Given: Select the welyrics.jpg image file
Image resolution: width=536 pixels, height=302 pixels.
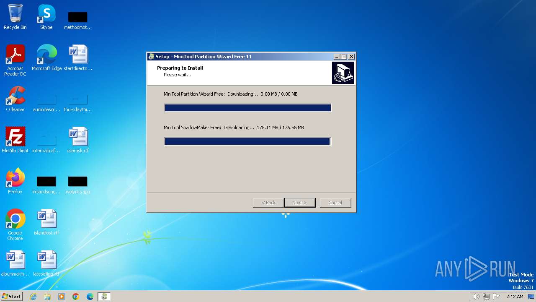Looking at the screenshot, I should click(78, 185).
